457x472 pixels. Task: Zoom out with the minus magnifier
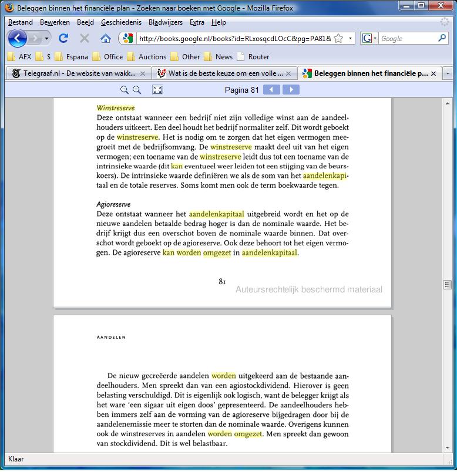[125, 90]
